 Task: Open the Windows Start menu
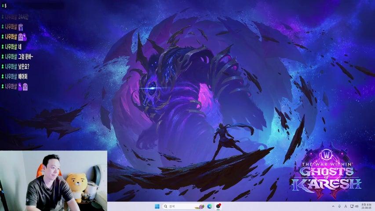pos(157,207)
